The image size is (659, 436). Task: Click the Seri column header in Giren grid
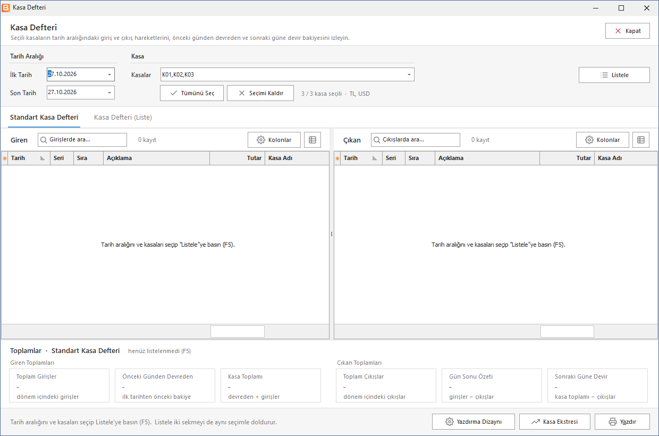coord(62,158)
